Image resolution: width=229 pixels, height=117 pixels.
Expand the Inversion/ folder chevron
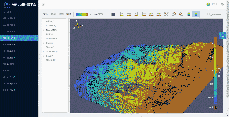click(x=44, y=38)
